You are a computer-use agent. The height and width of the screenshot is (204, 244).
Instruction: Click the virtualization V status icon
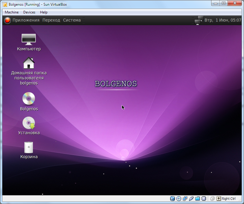click(x=204, y=199)
